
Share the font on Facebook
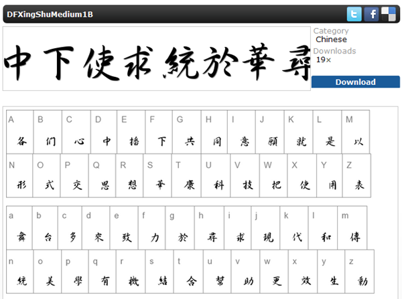coord(371,14)
